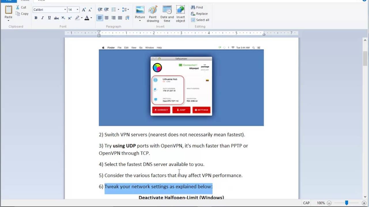Expand the font family dropdown arrow
The height and width of the screenshot is (207, 369).
pyautogui.click(x=65, y=9)
